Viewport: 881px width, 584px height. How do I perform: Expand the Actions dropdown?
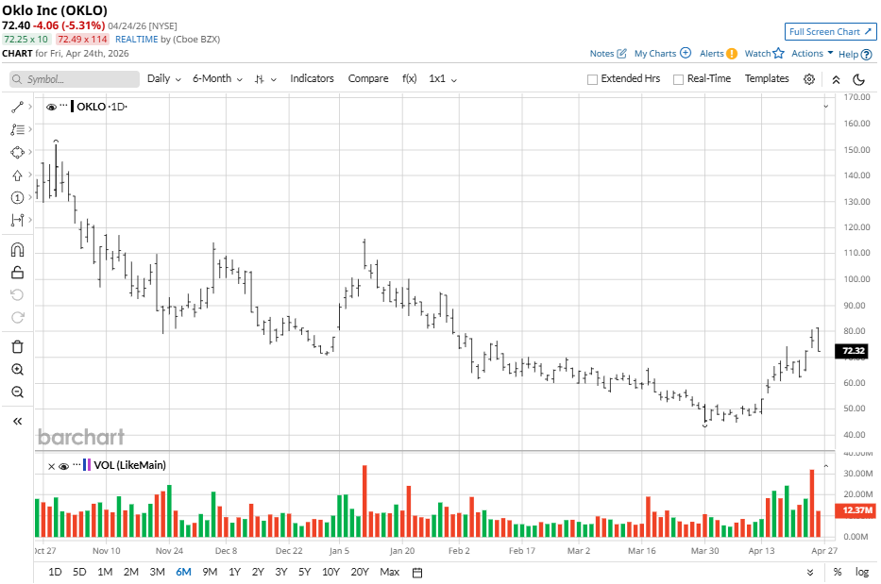tap(812, 54)
